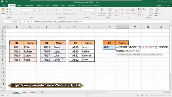Click the Increase Decimal icon
172x97 pixels.
92,14
